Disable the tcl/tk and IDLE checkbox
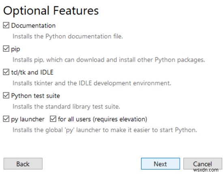Image resolution: width=223 pixels, height=174 pixels. (x=6, y=72)
